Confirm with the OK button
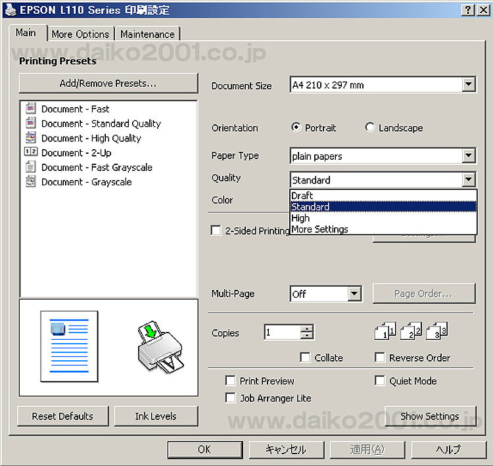The width and height of the screenshot is (493, 466). 204,450
